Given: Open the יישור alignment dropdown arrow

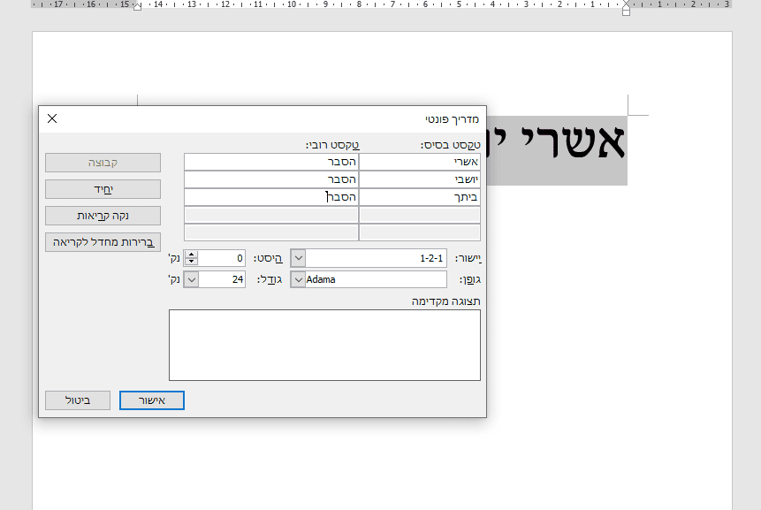Looking at the screenshot, I should pyautogui.click(x=298, y=258).
